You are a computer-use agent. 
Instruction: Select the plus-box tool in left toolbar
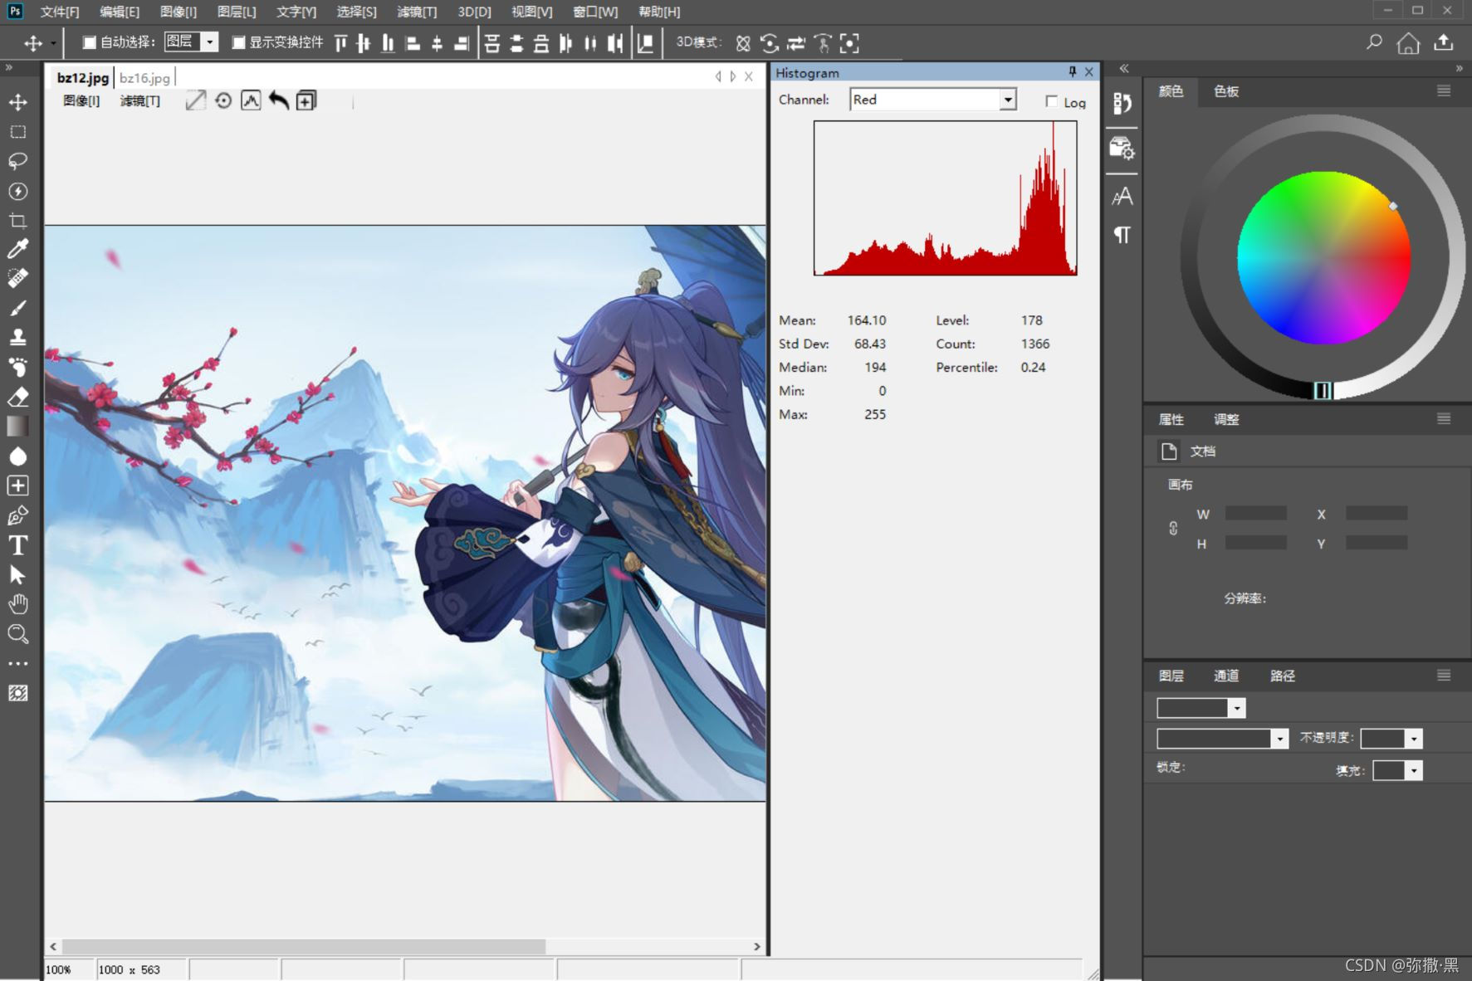(x=17, y=486)
